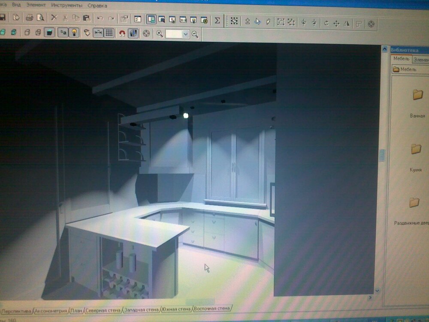Select the Мебель library tab
This screenshot has width=429, height=322.
[x=401, y=58]
